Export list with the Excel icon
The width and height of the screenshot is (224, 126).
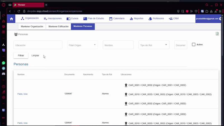pyautogui.click(x=217, y=34)
